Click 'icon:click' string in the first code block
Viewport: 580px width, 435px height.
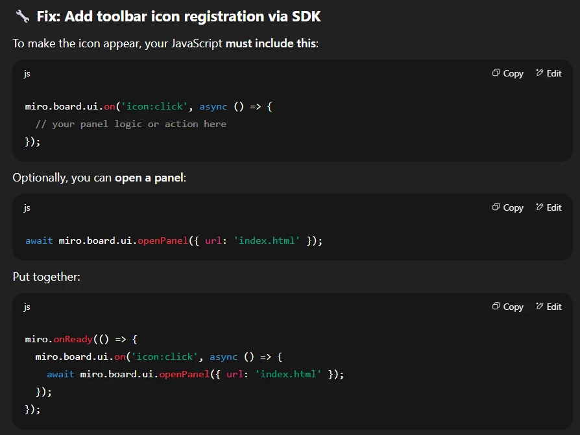coord(154,106)
